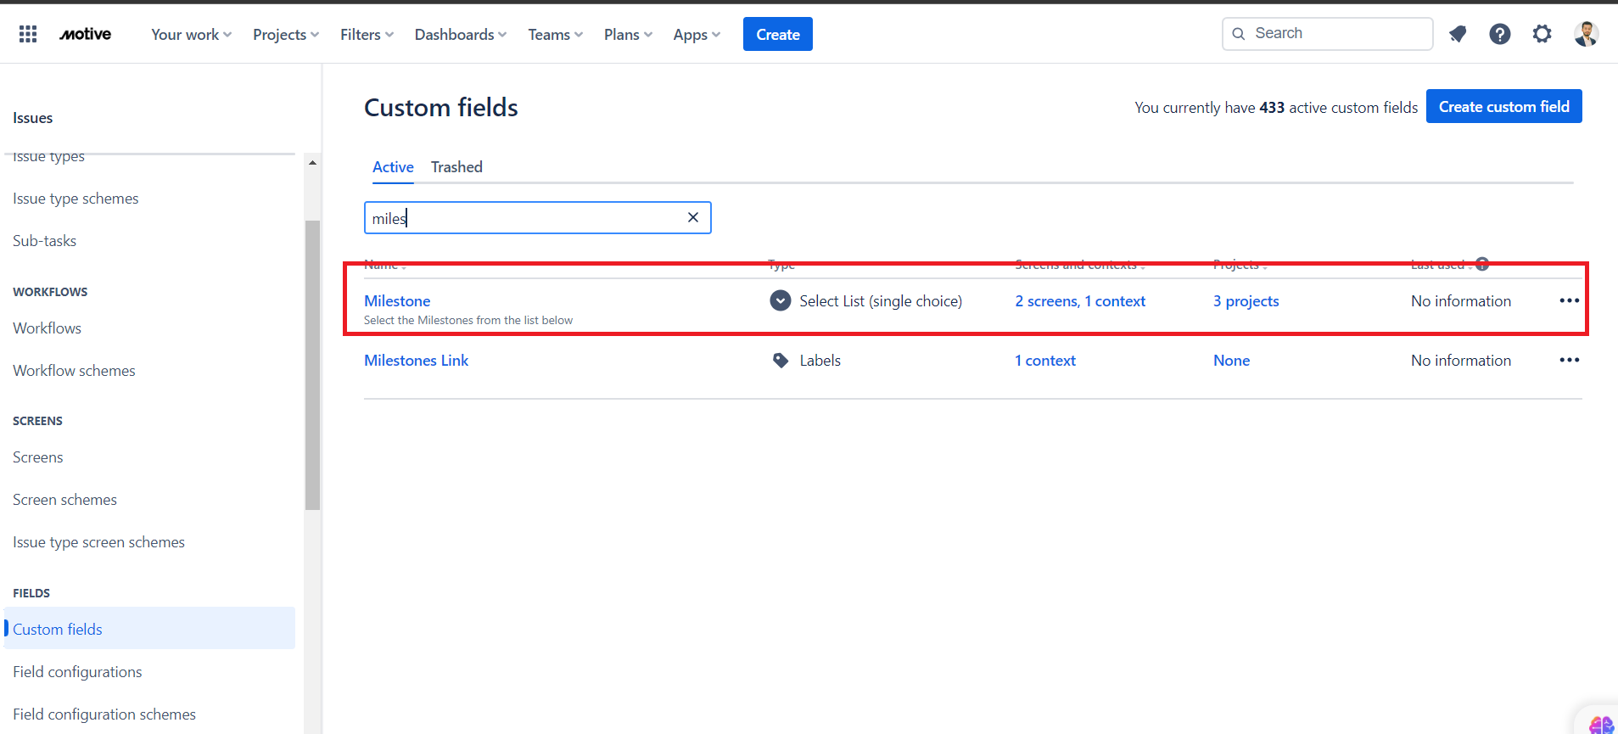Open the Milestone custom field

[x=397, y=301]
